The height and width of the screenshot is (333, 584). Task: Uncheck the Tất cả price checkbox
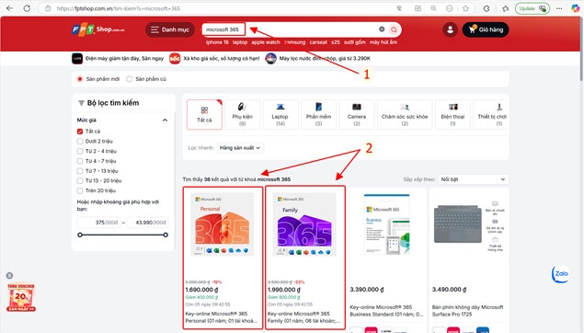(80, 132)
